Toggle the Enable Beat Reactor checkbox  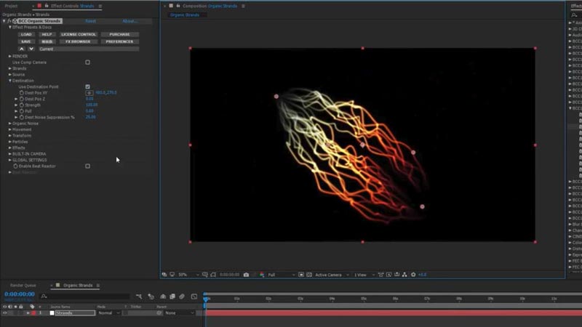87,166
